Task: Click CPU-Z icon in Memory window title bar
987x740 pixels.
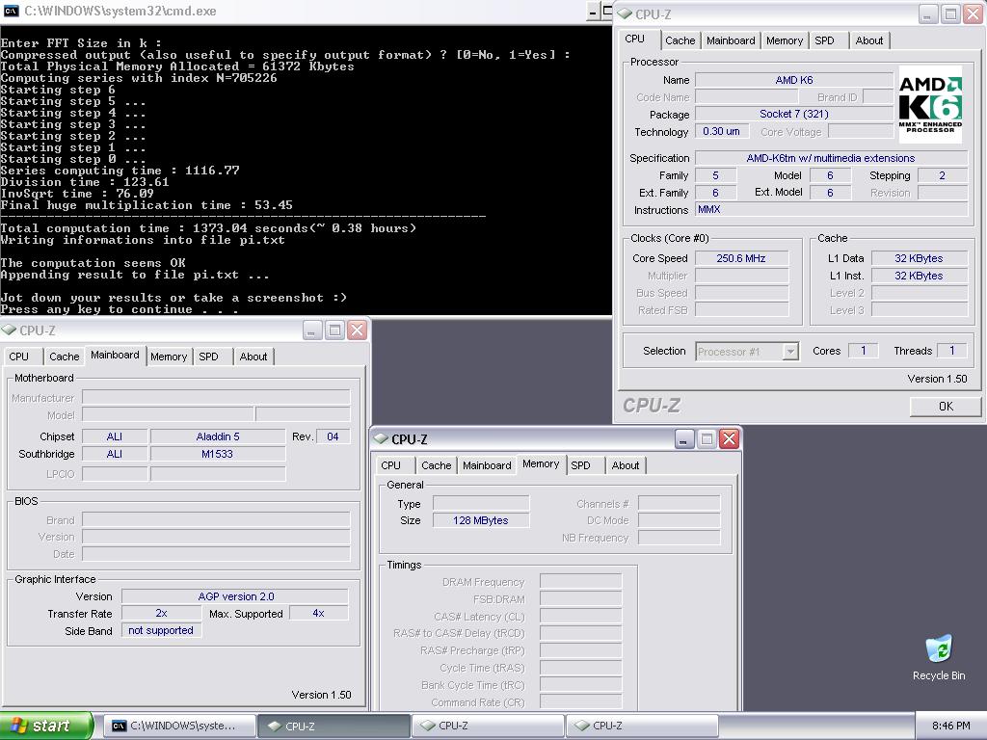Action: tap(380, 438)
